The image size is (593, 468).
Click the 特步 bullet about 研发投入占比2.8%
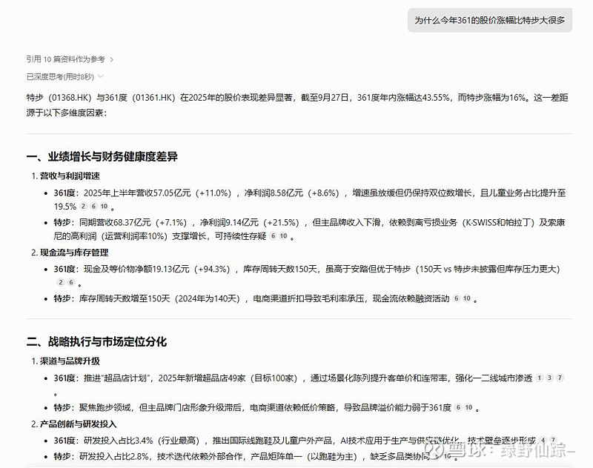click(256, 456)
